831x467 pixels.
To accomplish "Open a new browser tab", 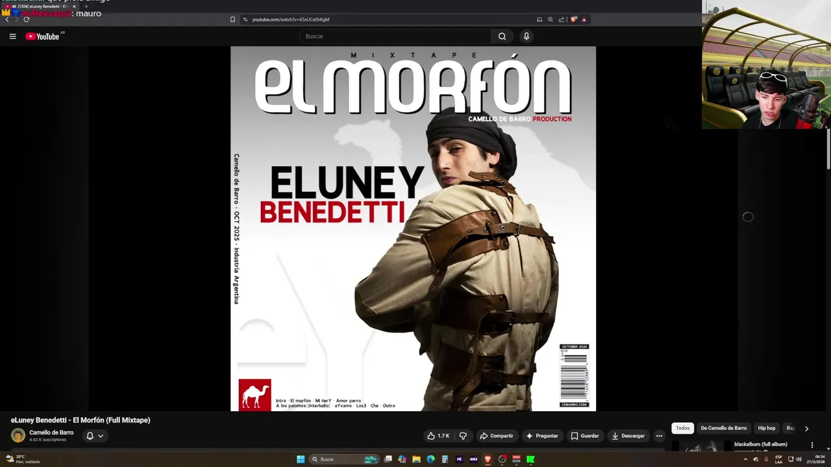I will (86, 6).
